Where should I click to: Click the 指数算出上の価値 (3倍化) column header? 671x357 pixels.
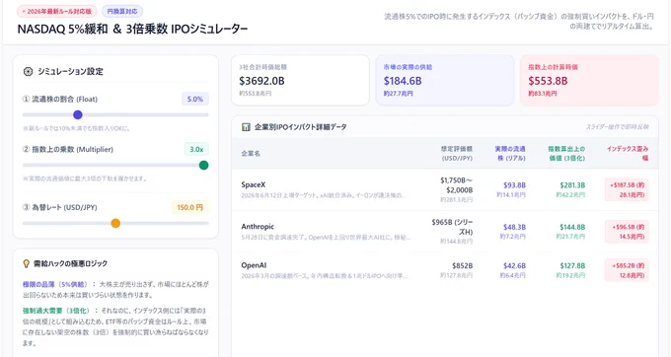pos(566,154)
